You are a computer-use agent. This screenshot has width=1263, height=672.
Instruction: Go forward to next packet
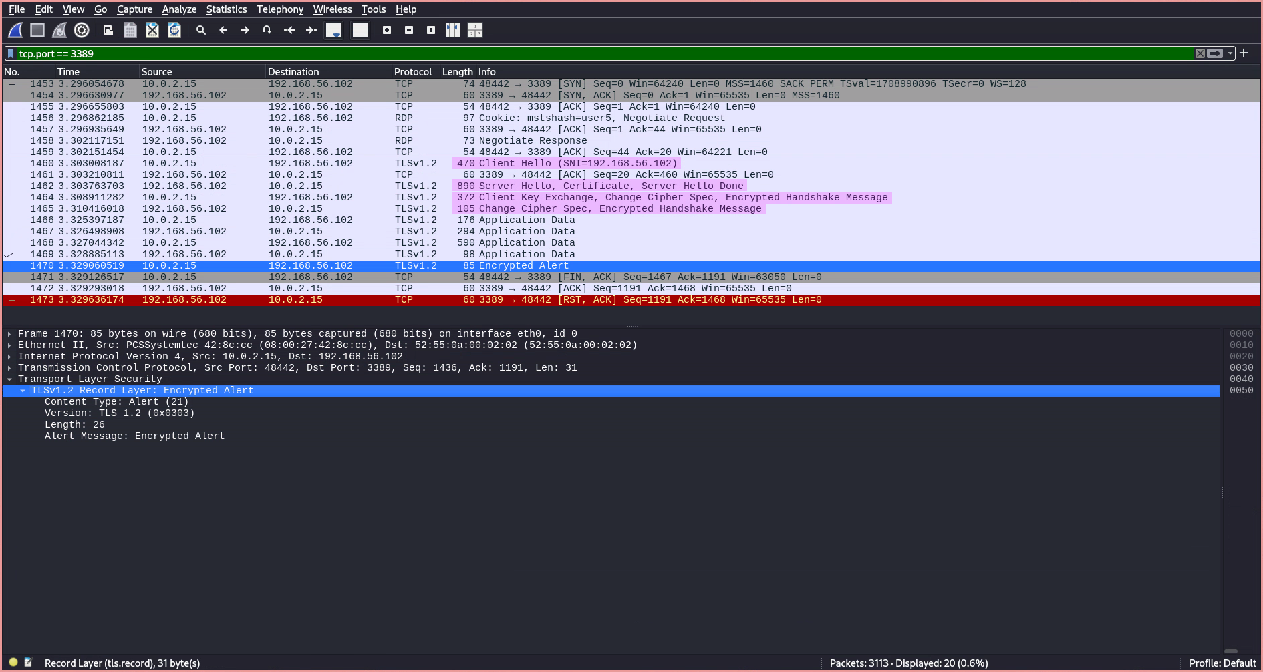[245, 30]
